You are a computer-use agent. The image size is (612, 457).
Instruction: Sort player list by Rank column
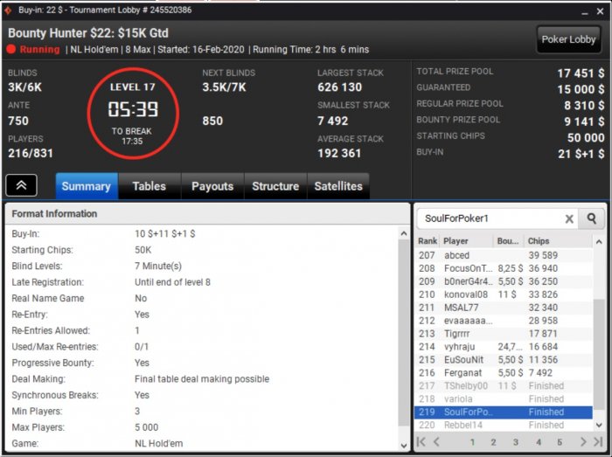(428, 241)
